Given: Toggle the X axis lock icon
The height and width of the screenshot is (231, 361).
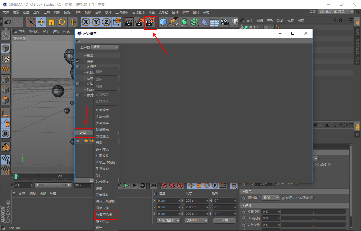Looking at the screenshot, I should pos(86,22).
